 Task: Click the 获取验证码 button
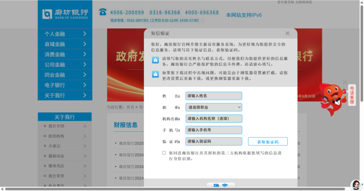(268, 141)
